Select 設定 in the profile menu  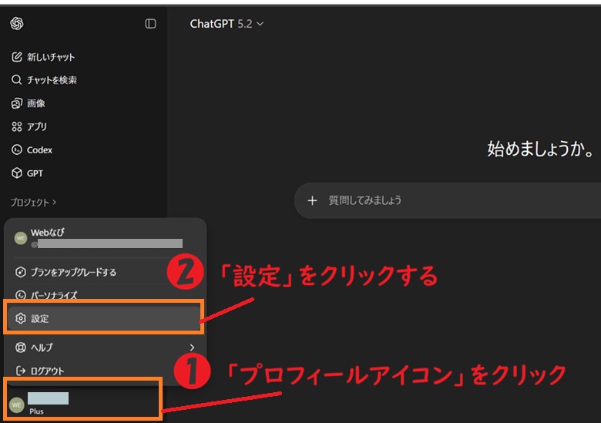[103, 318]
